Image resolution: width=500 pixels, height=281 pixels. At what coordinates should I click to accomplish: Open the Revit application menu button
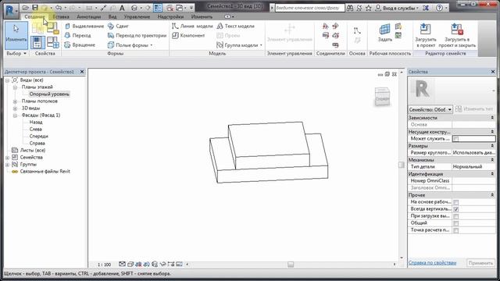coord(11,10)
